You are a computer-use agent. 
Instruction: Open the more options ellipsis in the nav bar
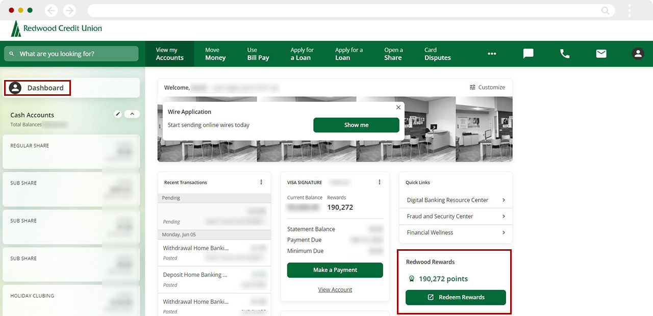point(492,54)
